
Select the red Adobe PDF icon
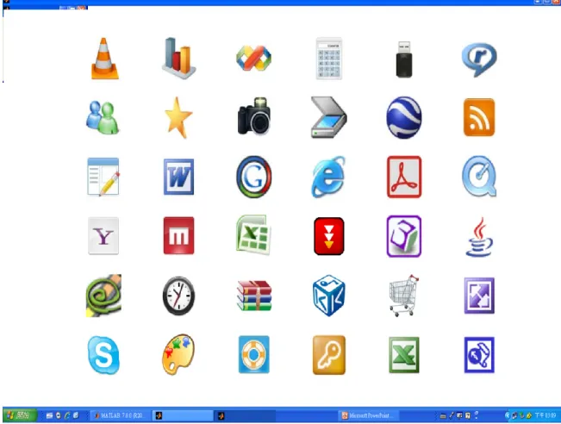tap(404, 177)
